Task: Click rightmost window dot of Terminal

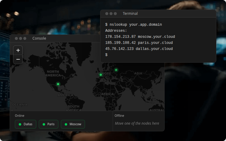Action: coord(115,14)
